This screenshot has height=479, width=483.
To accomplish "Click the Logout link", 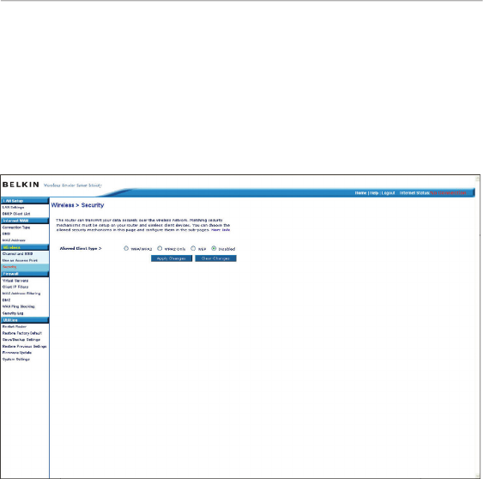I will [x=388, y=193].
